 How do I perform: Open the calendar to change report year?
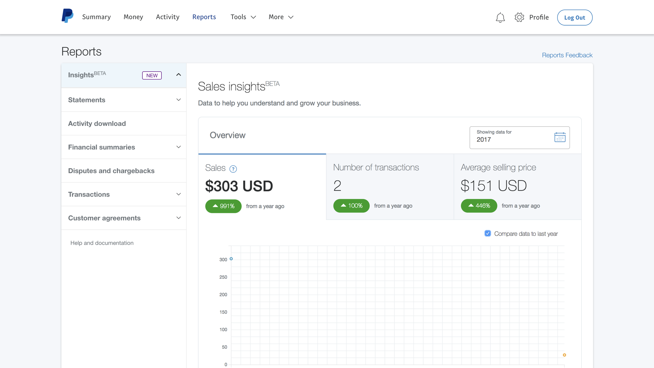[560, 138]
